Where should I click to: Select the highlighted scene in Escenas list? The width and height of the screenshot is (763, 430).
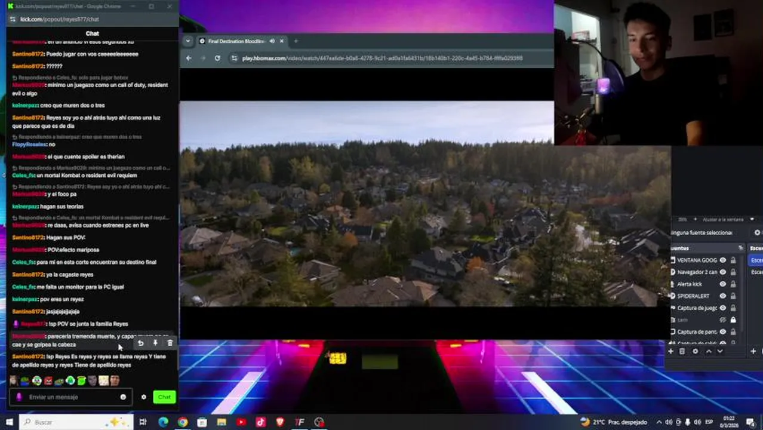(756, 260)
